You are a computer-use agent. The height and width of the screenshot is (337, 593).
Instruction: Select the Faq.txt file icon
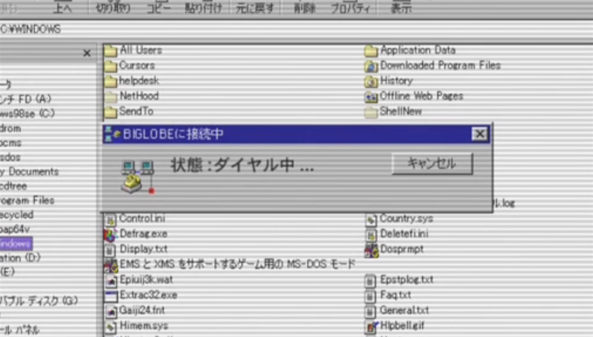371,296
